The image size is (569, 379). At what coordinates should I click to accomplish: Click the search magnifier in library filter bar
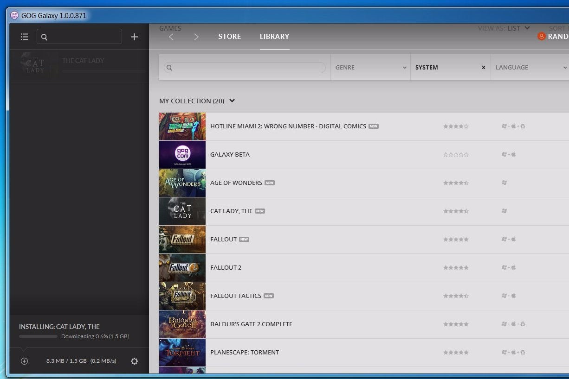pyautogui.click(x=169, y=68)
